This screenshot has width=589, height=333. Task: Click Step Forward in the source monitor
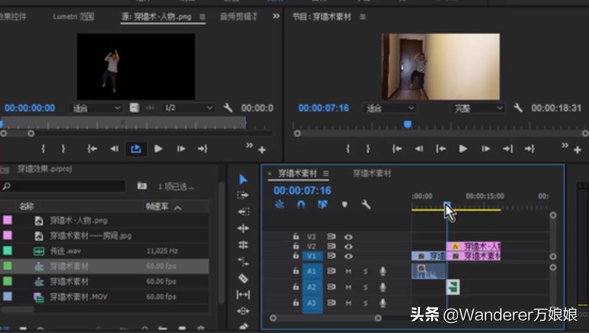[x=181, y=148]
